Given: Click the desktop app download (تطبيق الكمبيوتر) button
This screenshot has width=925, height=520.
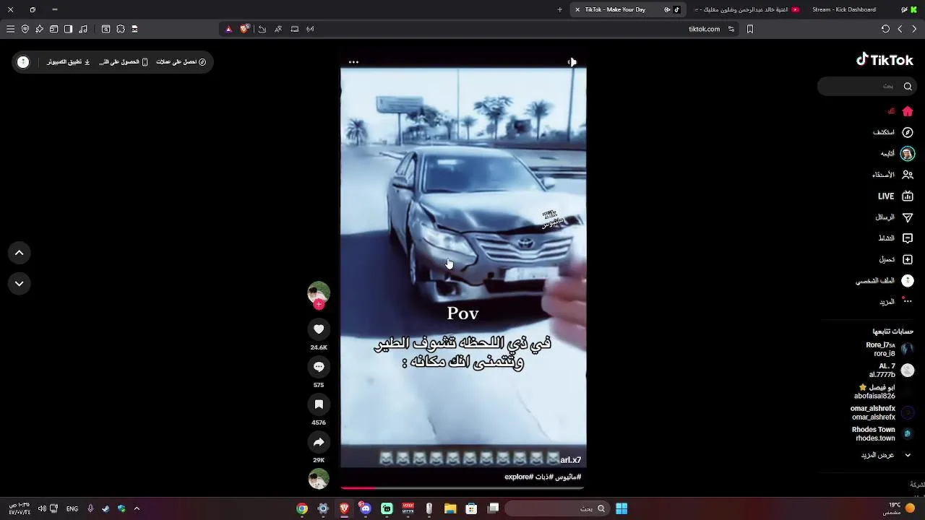Looking at the screenshot, I should (x=69, y=62).
